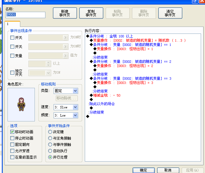Select the 自动执行 trigger radio button
Viewport: 205px width, 173px height.
point(50,151)
